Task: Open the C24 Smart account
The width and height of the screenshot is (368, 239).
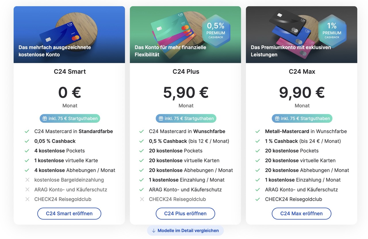Action: coord(69,214)
